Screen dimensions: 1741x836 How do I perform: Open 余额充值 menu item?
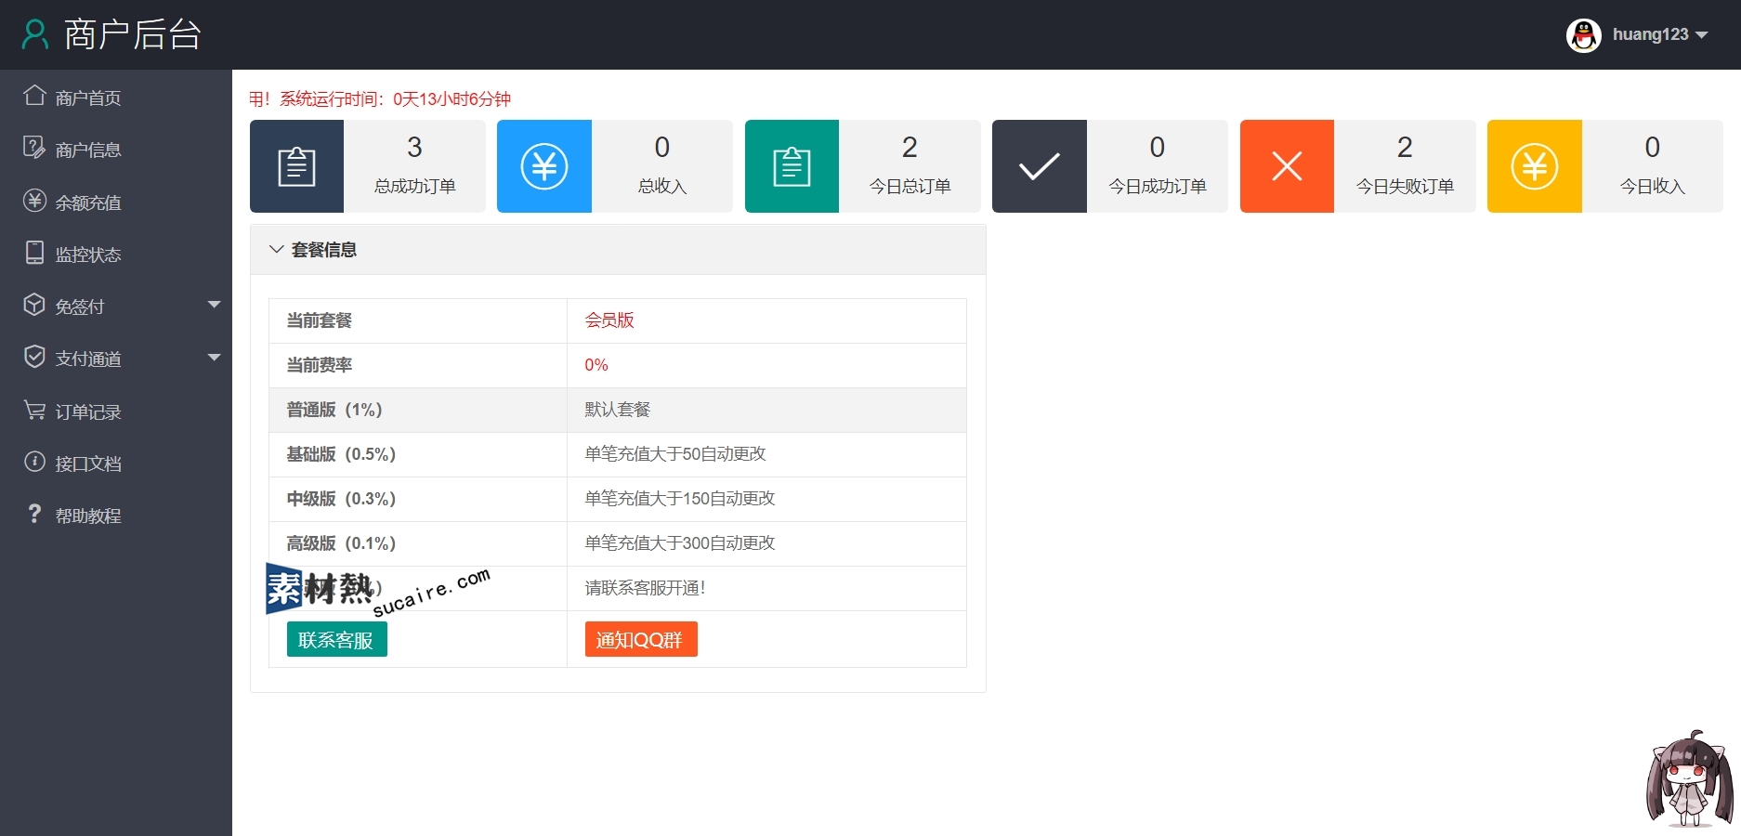pos(116,202)
